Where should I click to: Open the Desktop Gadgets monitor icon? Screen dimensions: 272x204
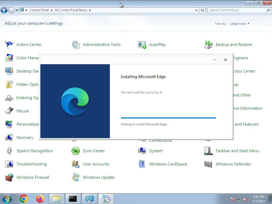[x=9, y=71]
